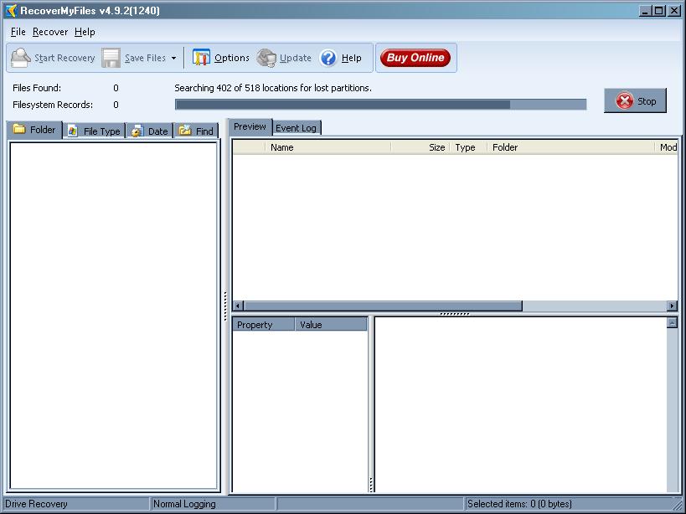686x514 pixels.
Task: Switch to the File Type tab
Action: pyautogui.click(x=94, y=131)
